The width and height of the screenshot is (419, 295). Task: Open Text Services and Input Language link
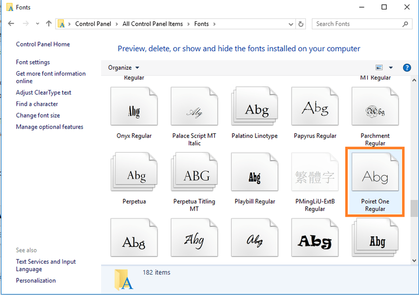point(46,265)
